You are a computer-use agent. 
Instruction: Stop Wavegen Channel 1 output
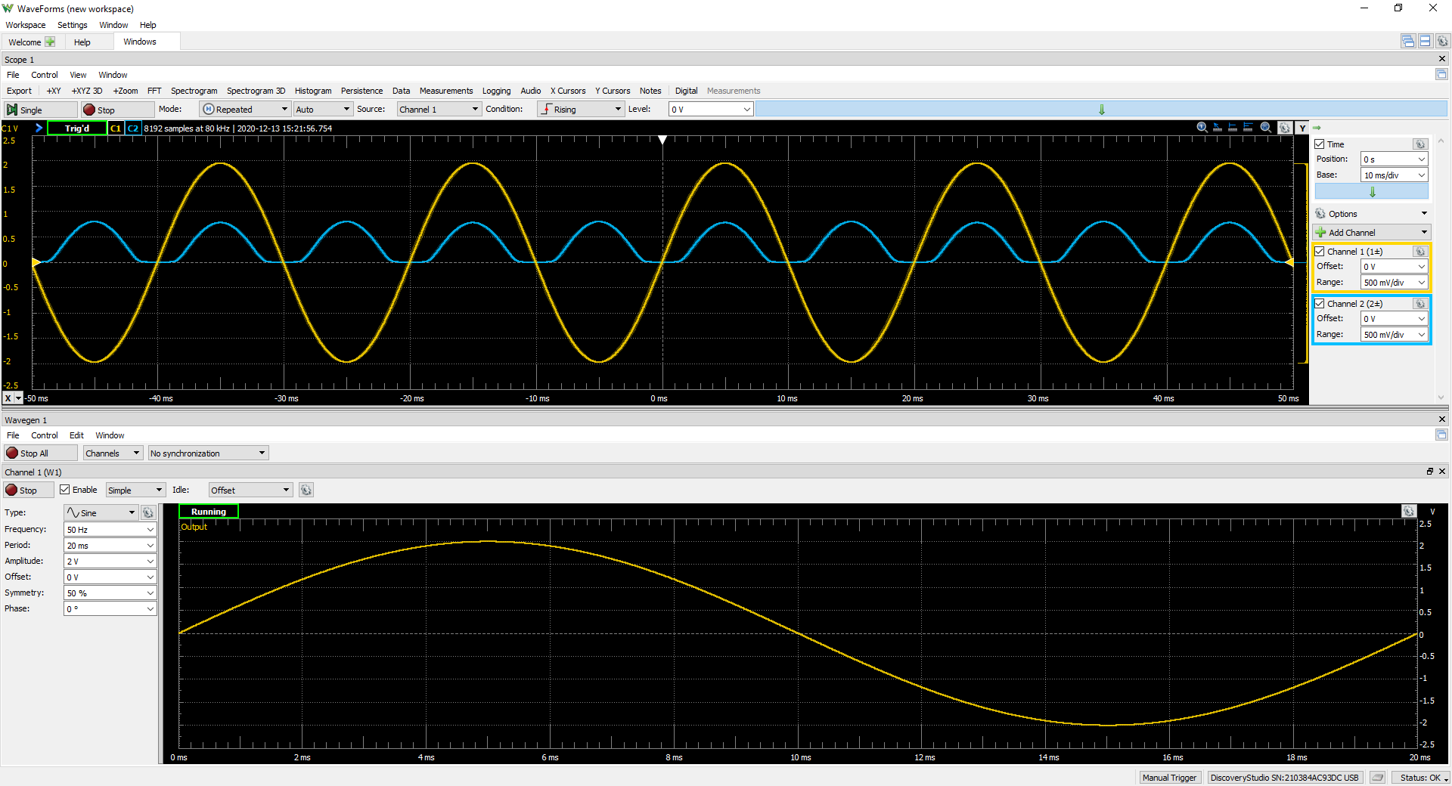coord(29,490)
